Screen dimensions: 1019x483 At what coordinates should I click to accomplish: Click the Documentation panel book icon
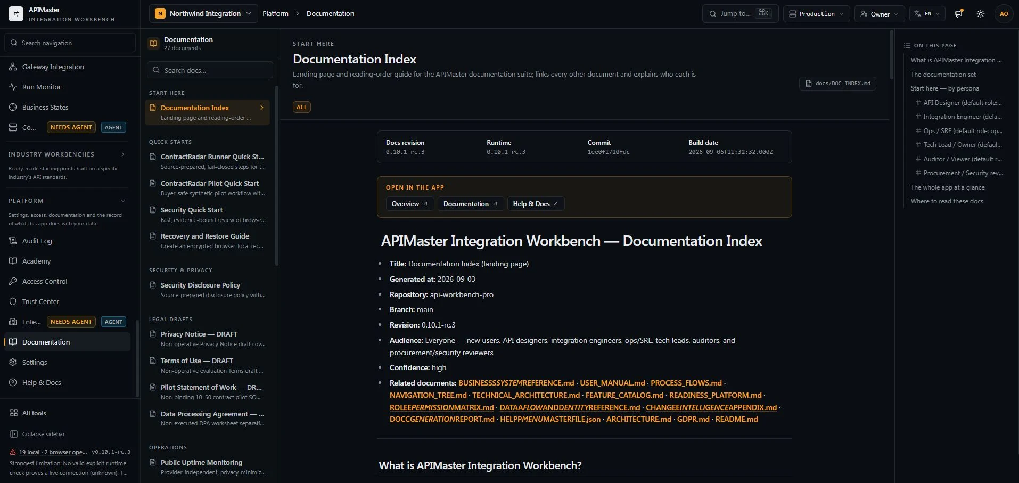[x=153, y=44]
